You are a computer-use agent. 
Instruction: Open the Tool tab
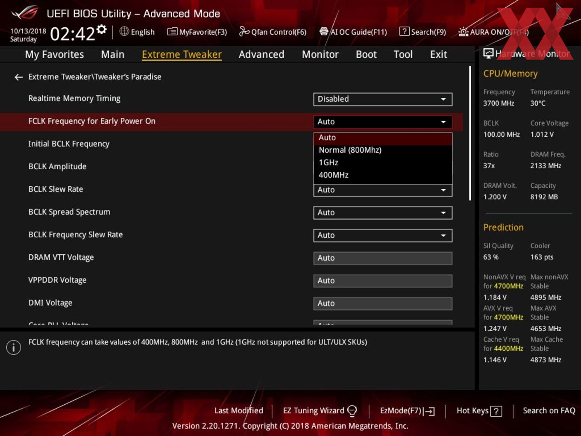[403, 54]
